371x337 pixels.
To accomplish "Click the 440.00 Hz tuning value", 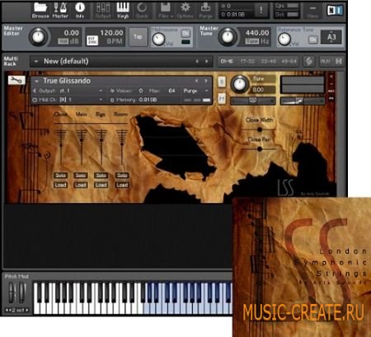I will 257,33.
